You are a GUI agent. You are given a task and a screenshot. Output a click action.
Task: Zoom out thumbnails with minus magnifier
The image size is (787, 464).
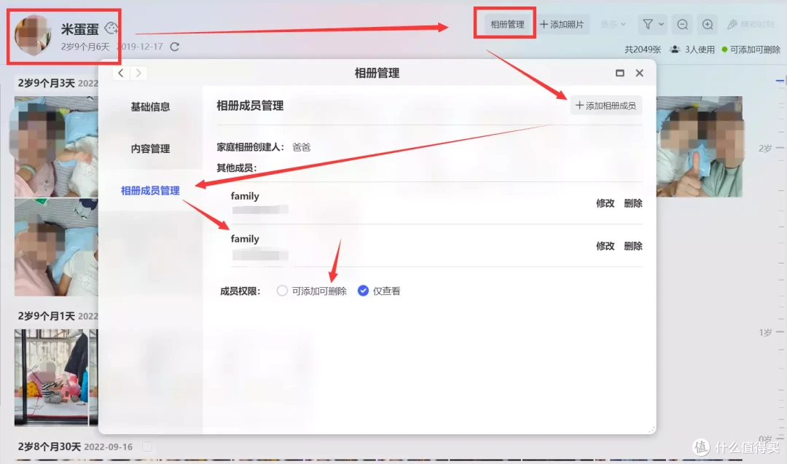tap(682, 24)
